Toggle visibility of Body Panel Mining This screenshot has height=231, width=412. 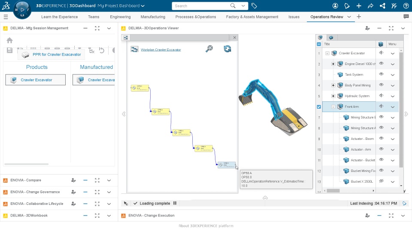click(381, 85)
